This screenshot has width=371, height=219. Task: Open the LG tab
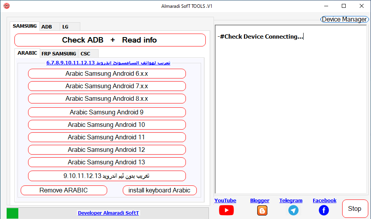click(65, 27)
